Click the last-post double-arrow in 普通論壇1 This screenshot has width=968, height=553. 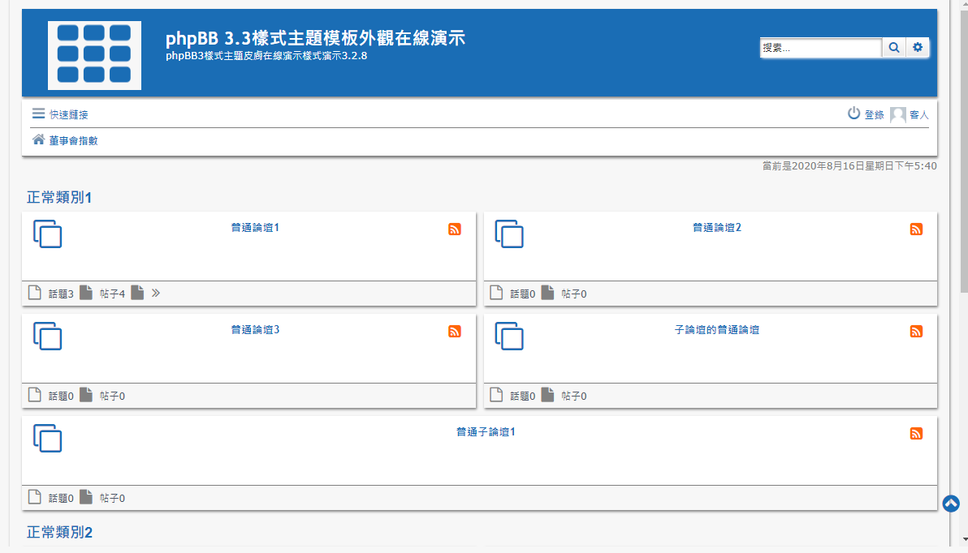[156, 293]
